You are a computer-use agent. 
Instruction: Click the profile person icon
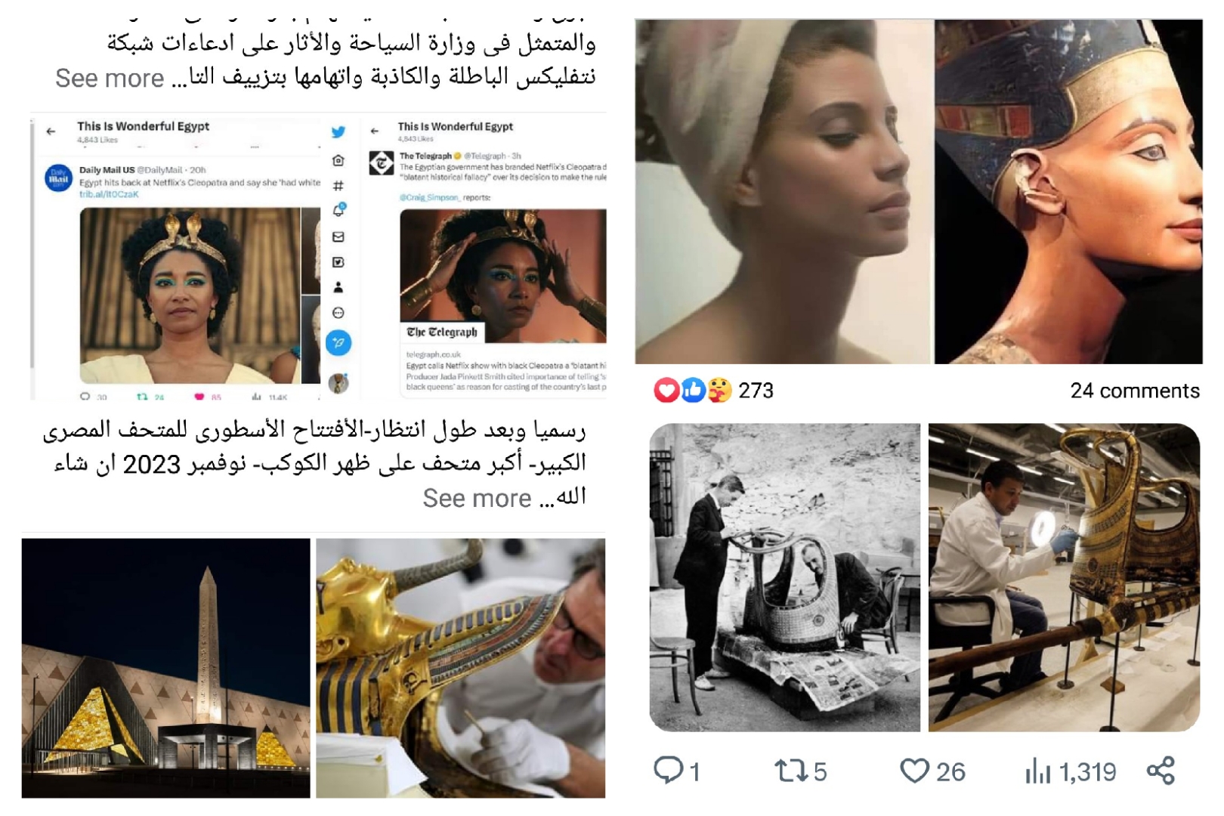coord(338,287)
